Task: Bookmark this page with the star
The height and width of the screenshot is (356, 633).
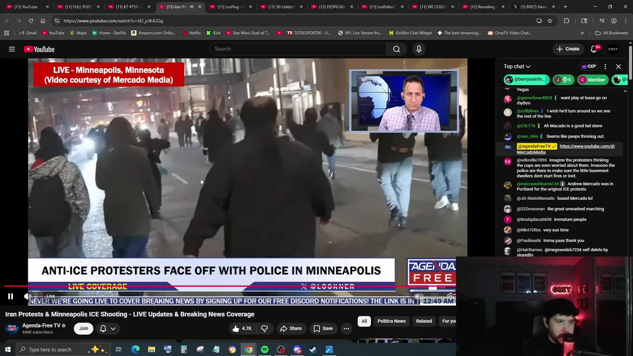Action: pos(549,21)
